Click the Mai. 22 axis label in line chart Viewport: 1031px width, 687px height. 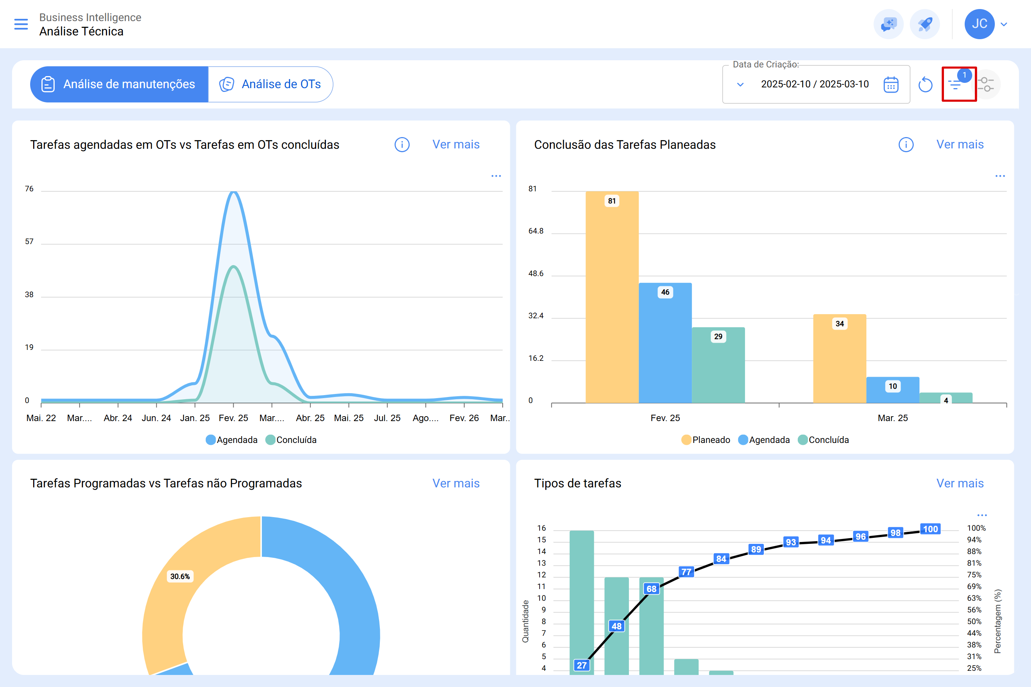click(x=41, y=418)
